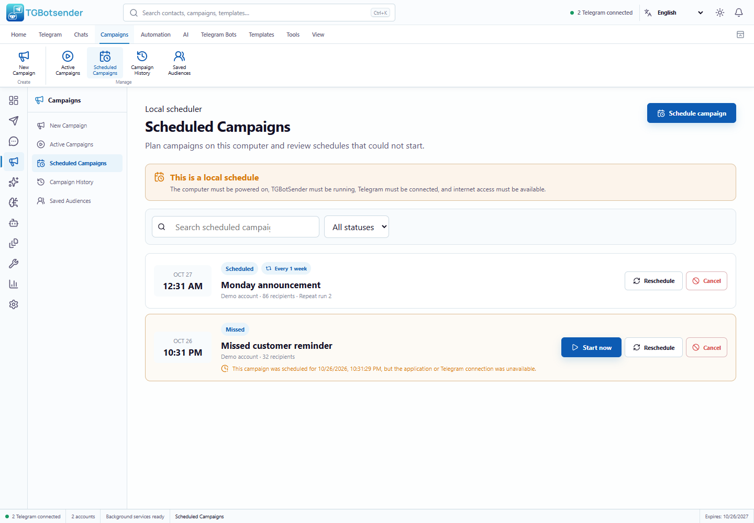Cancel the Missed customer reminder campaign
Screen dimensions: 754x523
pyautogui.click(x=706, y=347)
